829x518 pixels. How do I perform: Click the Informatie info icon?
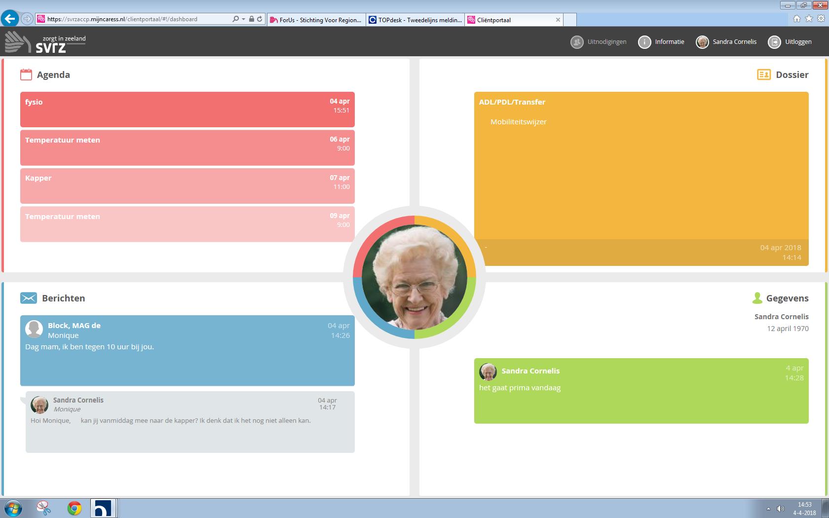[644, 42]
